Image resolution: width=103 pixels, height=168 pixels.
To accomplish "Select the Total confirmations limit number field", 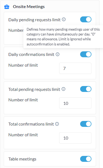I will pos(75,138).
